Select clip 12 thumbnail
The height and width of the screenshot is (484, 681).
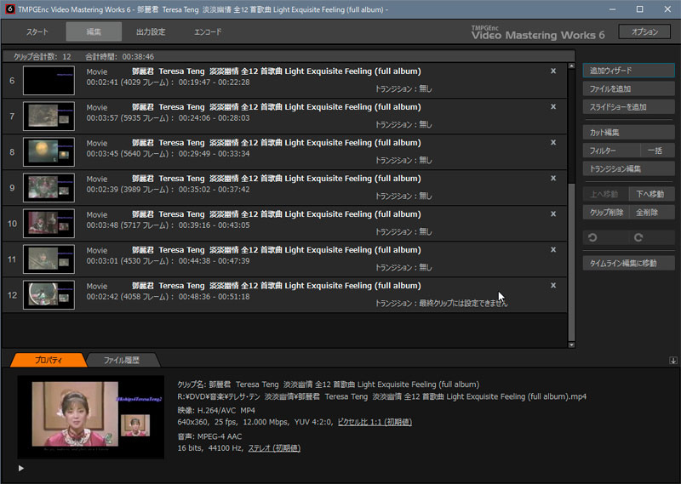(x=49, y=295)
